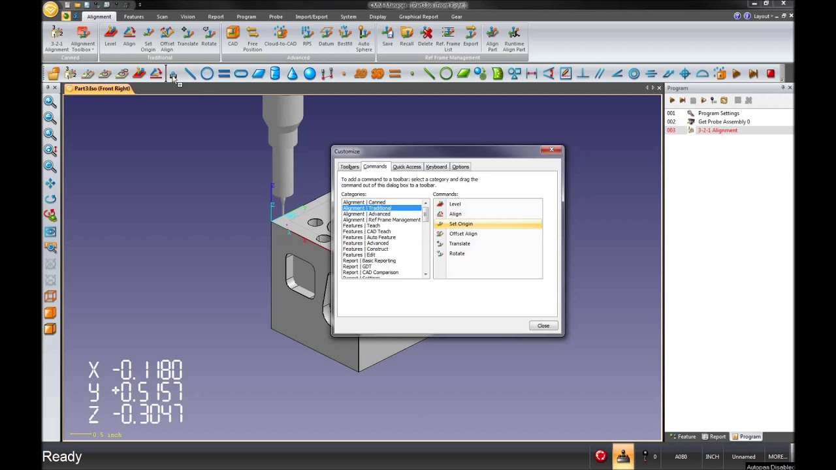Click the Cloud-to-CAD alignment icon
The width and height of the screenshot is (836, 470).
coord(280,37)
